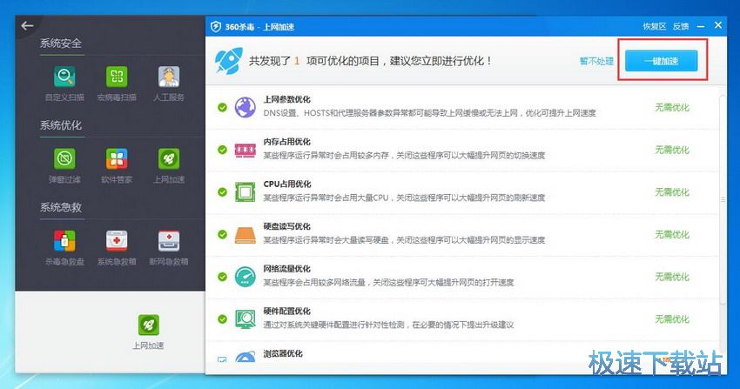Screen dimensions: 740x389
Task: Click the gauge icon for 网络流量优化
Action: 246,278
